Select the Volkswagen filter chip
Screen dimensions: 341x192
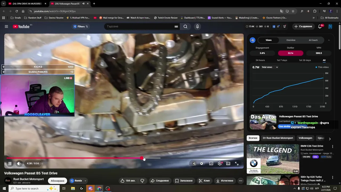[305, 138]
